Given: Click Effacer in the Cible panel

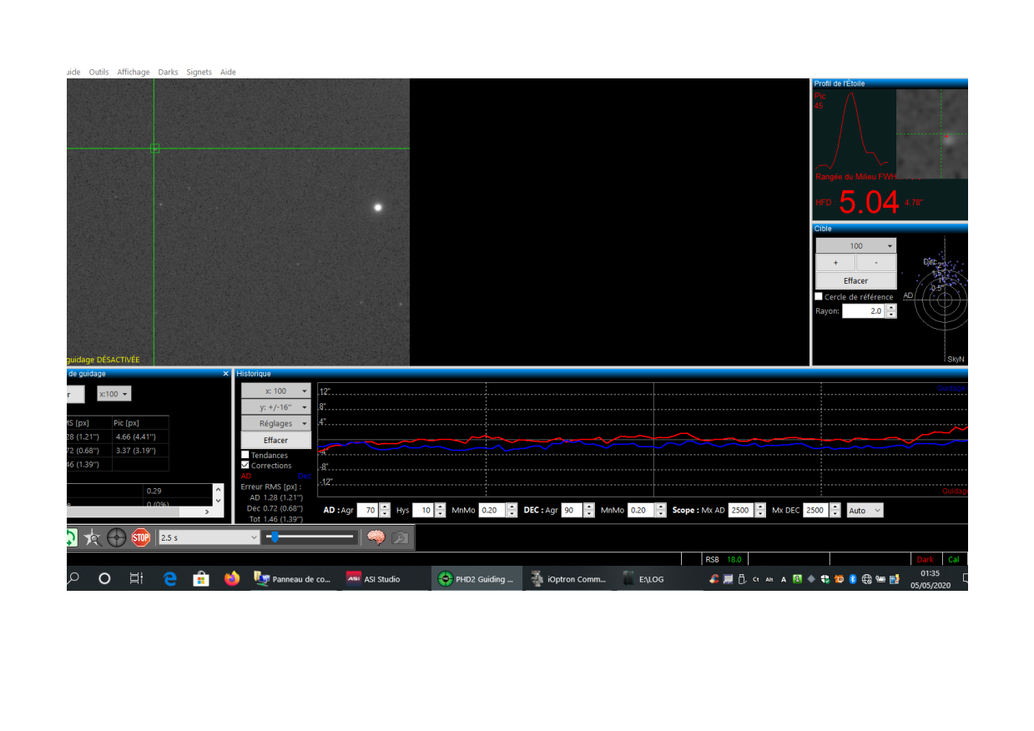Looking at the screenshot, I should (856, 281).
